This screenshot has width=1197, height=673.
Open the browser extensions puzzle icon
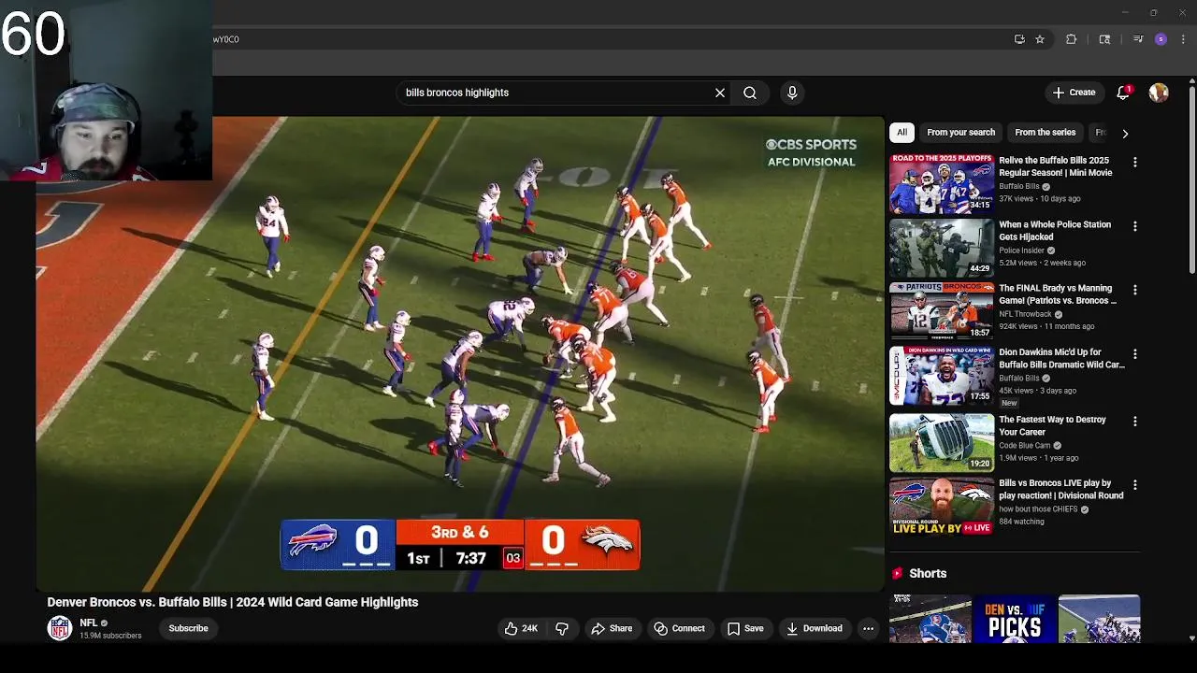[x=1072, y=39]
